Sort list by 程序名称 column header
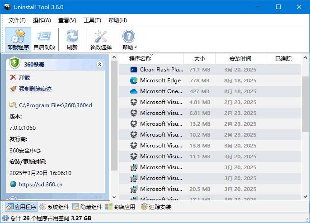The height and width of the screenshot is (223, 310). (140, 59)
